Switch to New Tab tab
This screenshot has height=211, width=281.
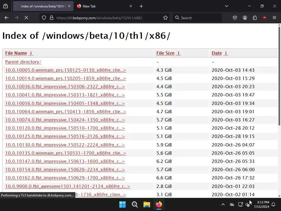point(105,6)
